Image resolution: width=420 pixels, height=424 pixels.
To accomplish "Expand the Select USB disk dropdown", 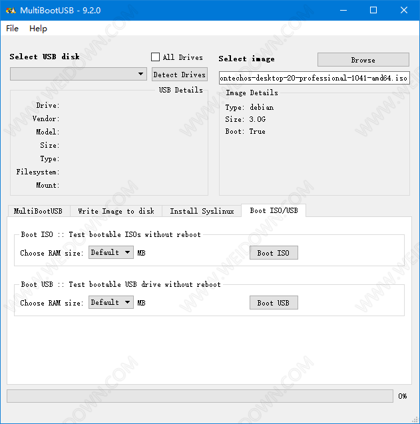I will 79,74.
